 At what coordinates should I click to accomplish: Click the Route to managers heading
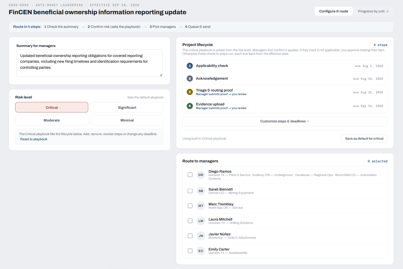click(x=200, y=161)
